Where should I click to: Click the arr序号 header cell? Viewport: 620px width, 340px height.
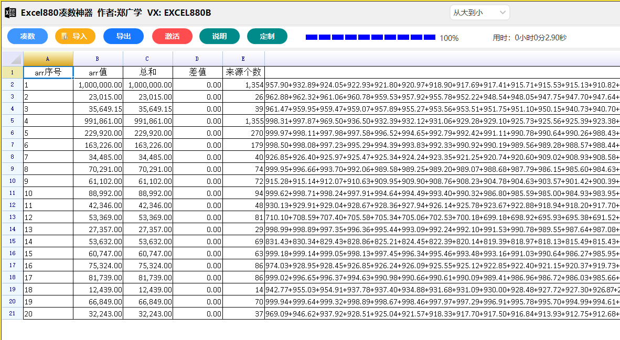pos(48,72)
